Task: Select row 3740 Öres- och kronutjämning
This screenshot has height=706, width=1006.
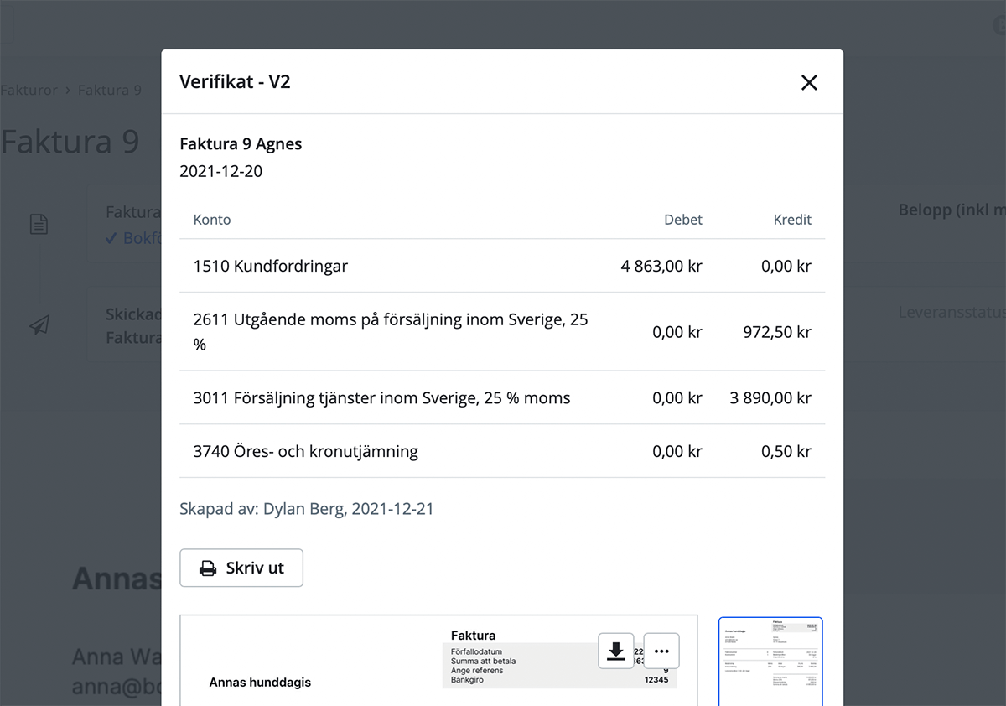Action: coord(503,451)
